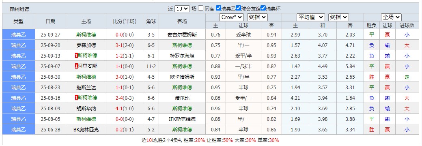Click score 4-1(1-0) of 胡斯华纳 match
The width and height of the screenshot is (422, 146).
(125, 108)
